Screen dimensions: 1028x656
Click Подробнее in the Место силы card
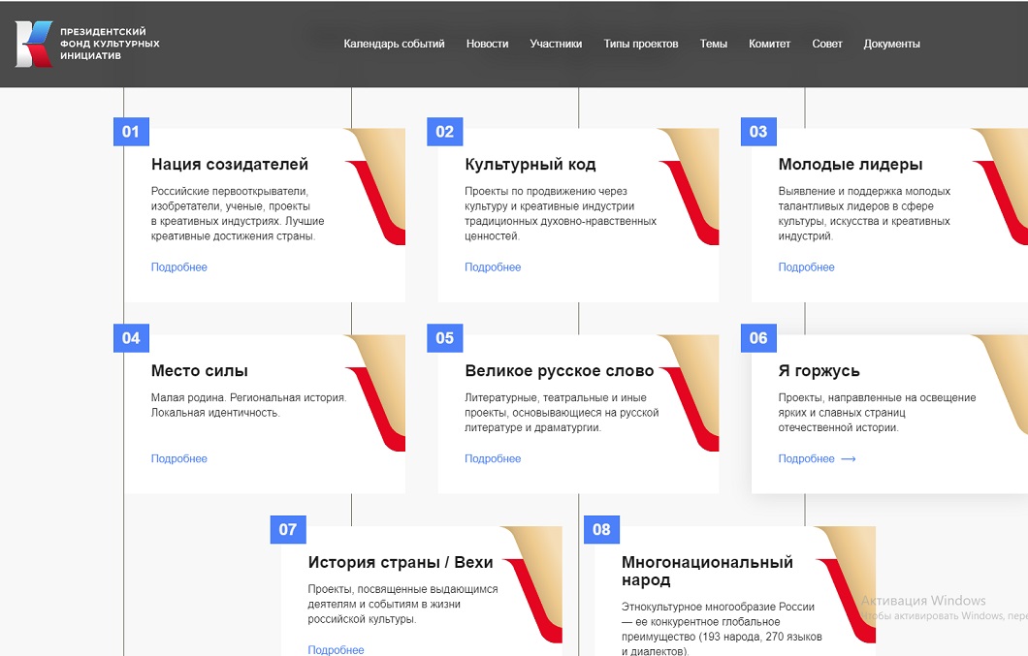pyautogui.click(x=179, y=458)
